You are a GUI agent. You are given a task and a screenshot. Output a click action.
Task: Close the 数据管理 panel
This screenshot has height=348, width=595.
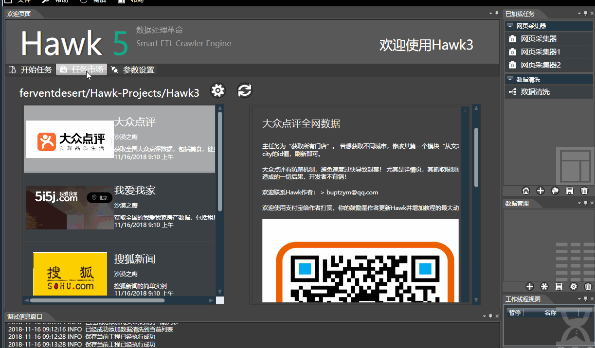(x=591, y=203)
